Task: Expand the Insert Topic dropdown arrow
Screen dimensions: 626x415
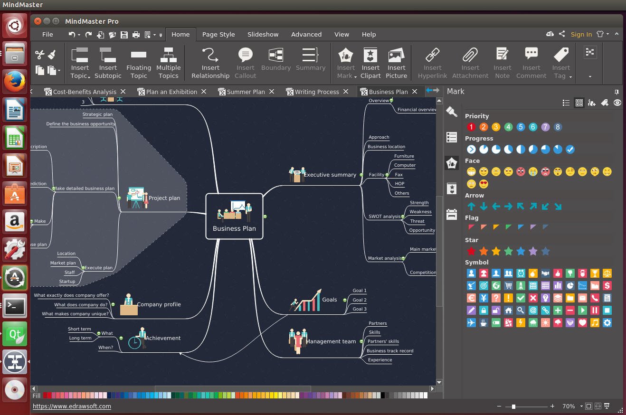Action: coord(89,77)
